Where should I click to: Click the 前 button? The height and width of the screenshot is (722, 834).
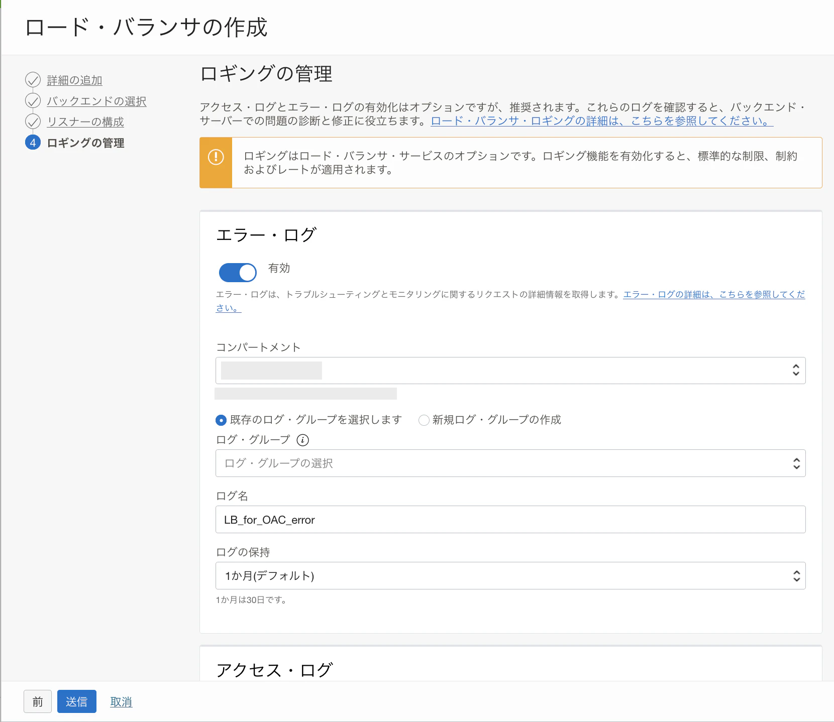pos(38,701)
